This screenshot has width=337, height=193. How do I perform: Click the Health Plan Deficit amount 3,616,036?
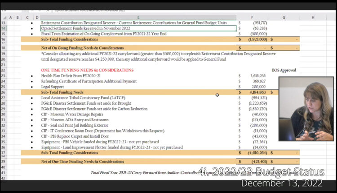click(x=255, y=76)
